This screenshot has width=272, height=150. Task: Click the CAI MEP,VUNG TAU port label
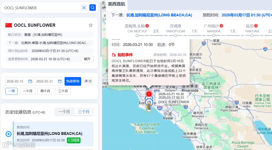(137, 31)
